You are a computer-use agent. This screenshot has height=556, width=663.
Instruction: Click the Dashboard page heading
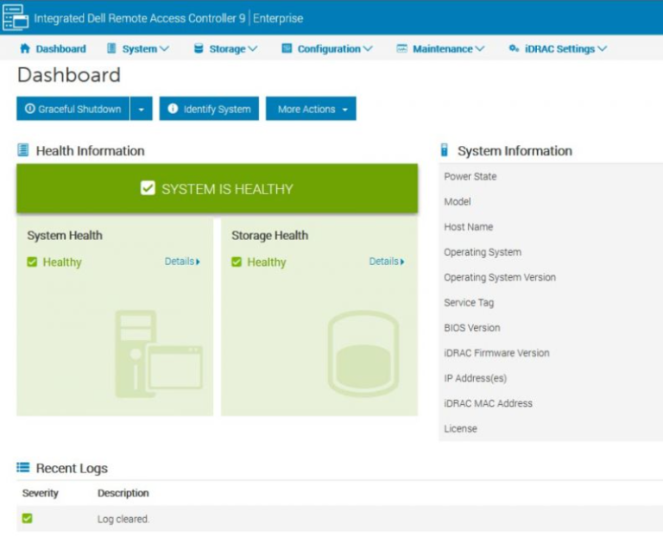(x=69, y=75)
